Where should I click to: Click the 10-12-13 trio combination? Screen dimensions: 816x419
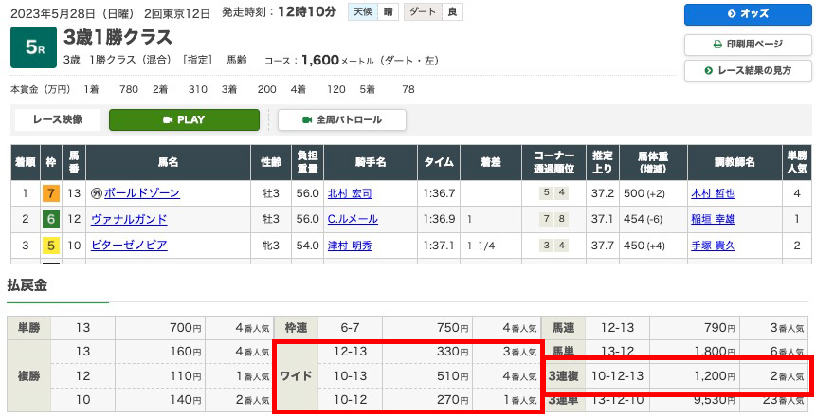tap(618, 375)
